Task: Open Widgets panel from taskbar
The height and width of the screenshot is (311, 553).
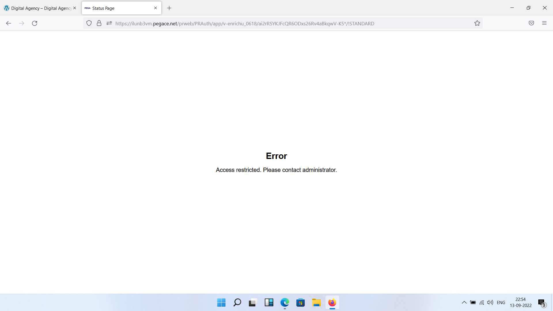Action: 269,303
